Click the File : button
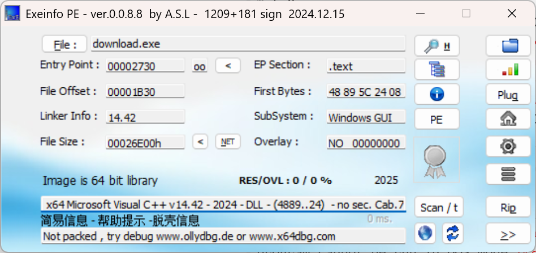This screenshot has height=253, width=536. tap(64, 45)
